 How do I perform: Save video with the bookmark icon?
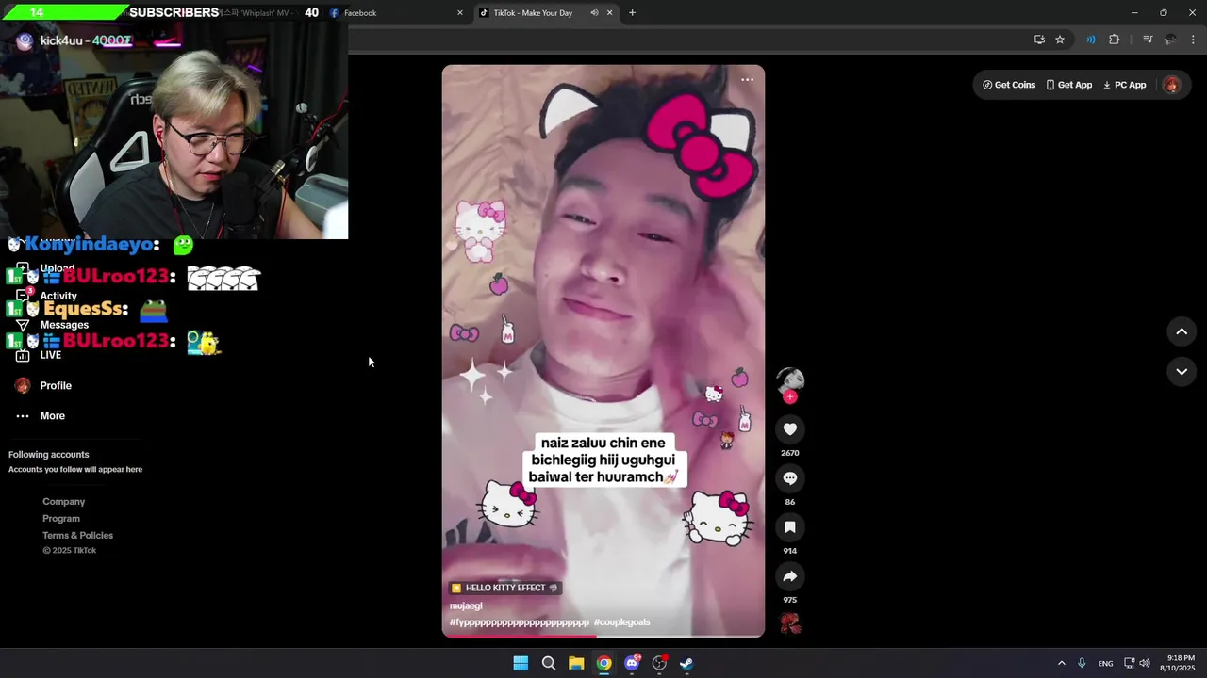pyautogui.click(x=790, y=527)
